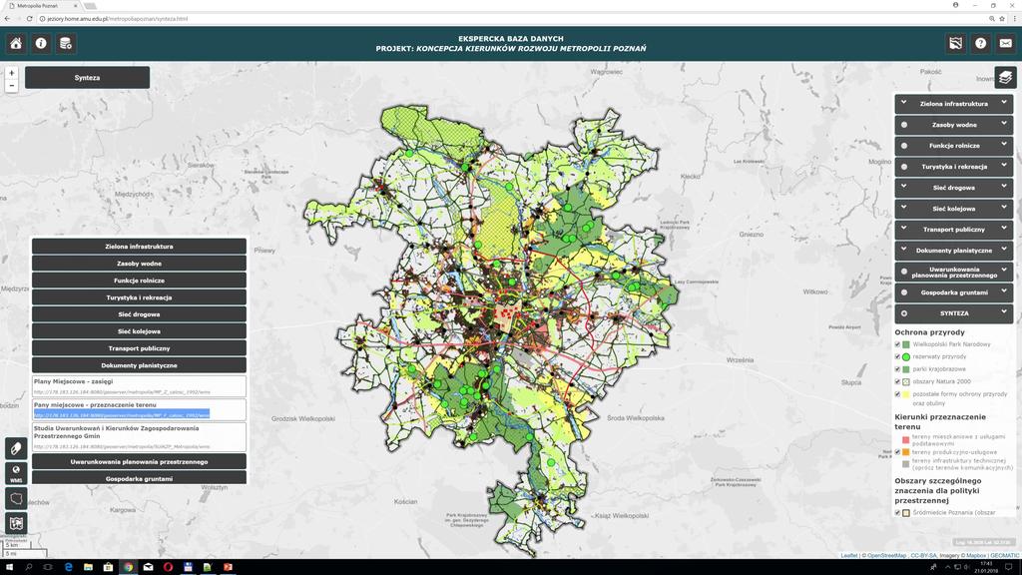Open PowerPoint from the taskbar
This screenshot has width=1022, height=575.
tap(229, 567)
